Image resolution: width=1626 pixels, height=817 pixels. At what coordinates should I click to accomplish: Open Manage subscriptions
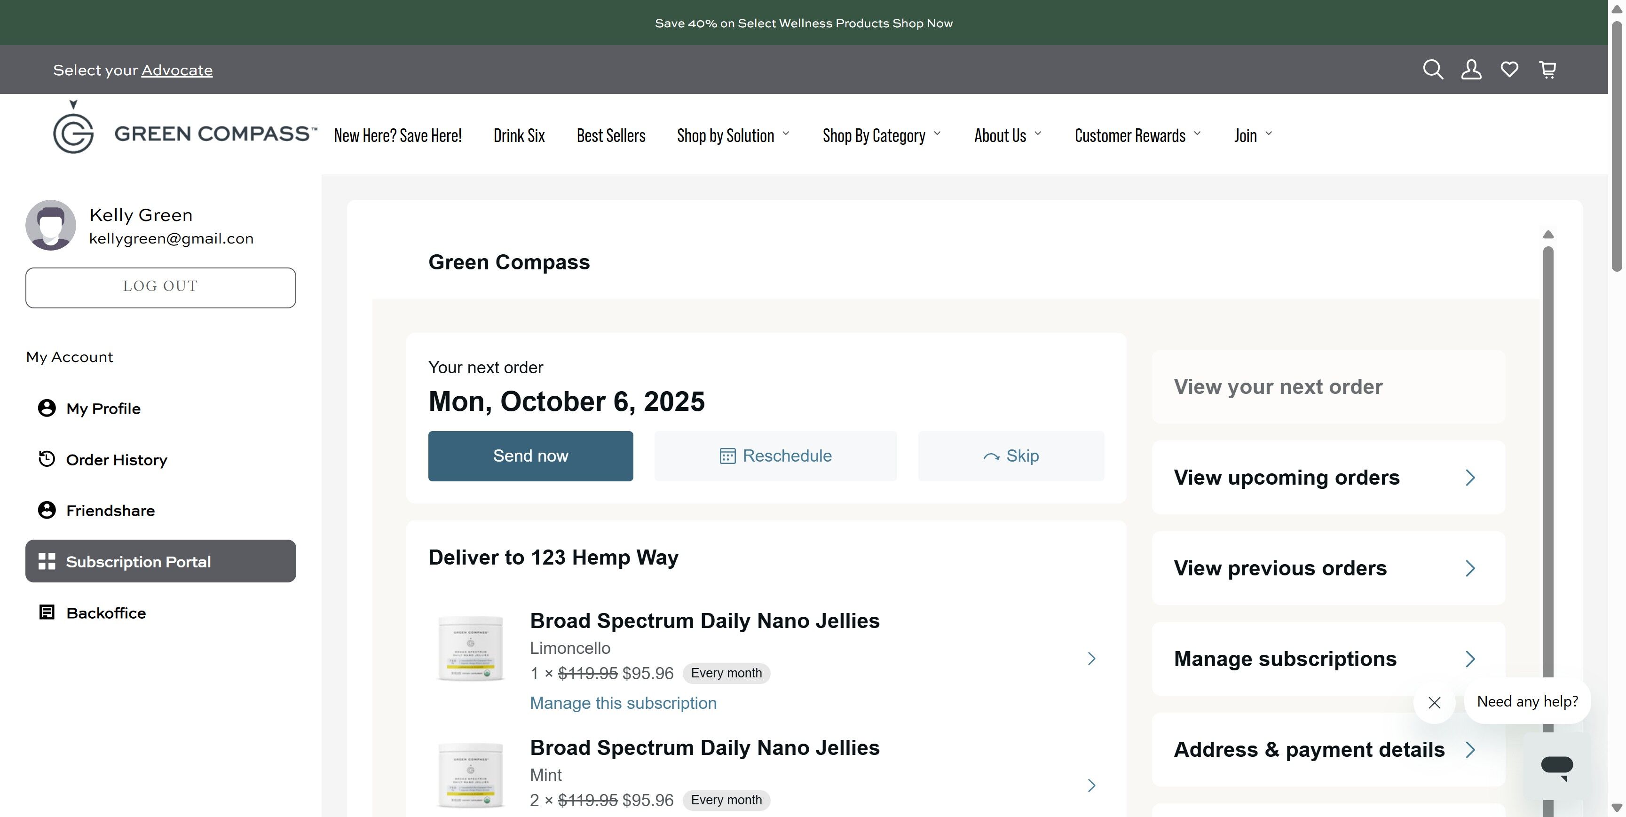coord(1328,659)
